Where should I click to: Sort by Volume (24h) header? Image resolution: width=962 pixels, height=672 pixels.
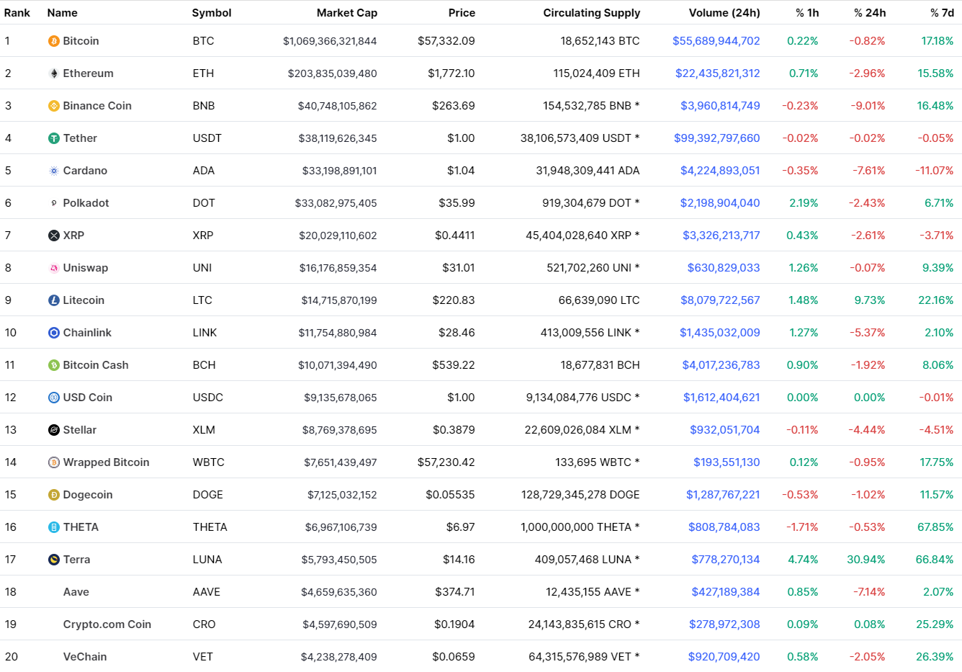pyautogui.click(x=724, y=12)
